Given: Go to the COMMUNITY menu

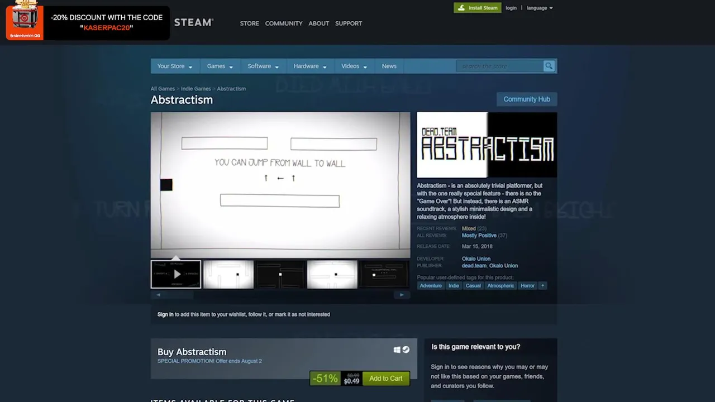Looking at the screenshot, I should [x=284, y=23].
